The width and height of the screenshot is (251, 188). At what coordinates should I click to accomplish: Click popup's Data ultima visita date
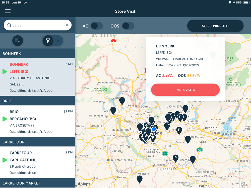(177, 65)
